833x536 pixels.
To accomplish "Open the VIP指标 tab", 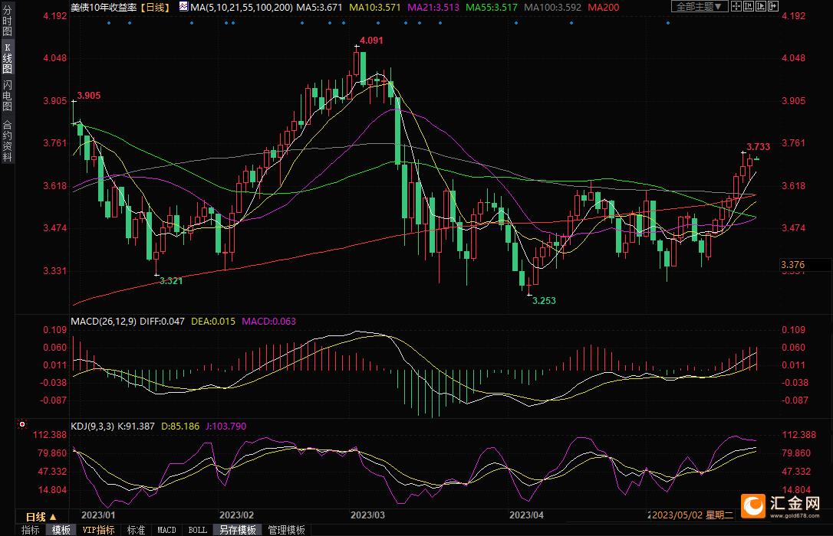I will coord(98,530).
